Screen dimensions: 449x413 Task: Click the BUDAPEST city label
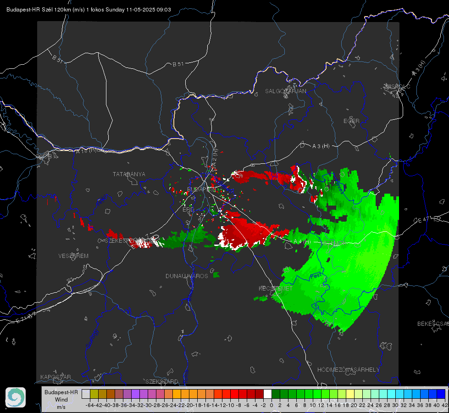click(201, 189)
